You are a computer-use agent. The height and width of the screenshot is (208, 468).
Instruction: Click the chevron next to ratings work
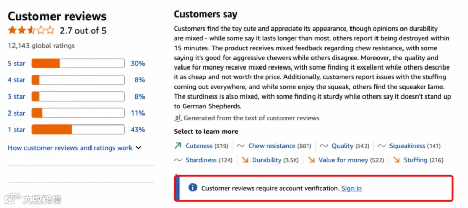[138, 148]
